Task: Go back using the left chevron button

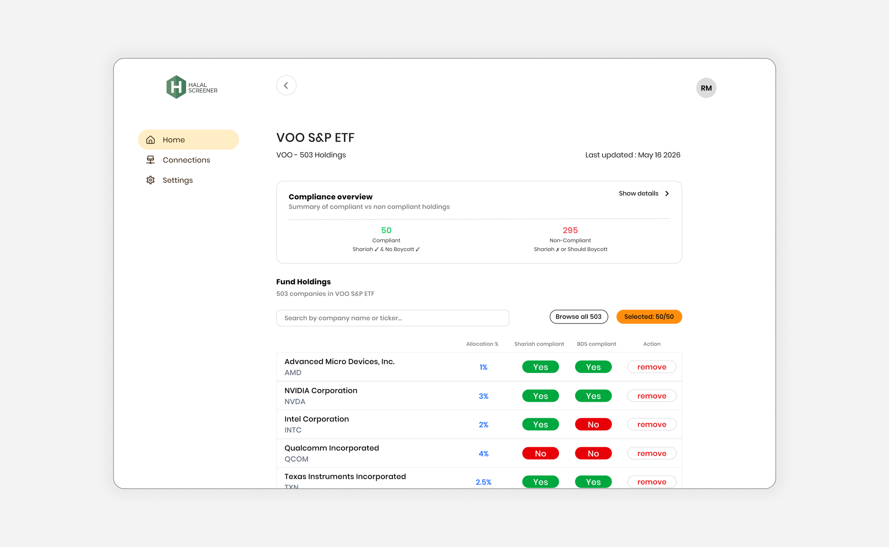Action: tap(286, 85)
